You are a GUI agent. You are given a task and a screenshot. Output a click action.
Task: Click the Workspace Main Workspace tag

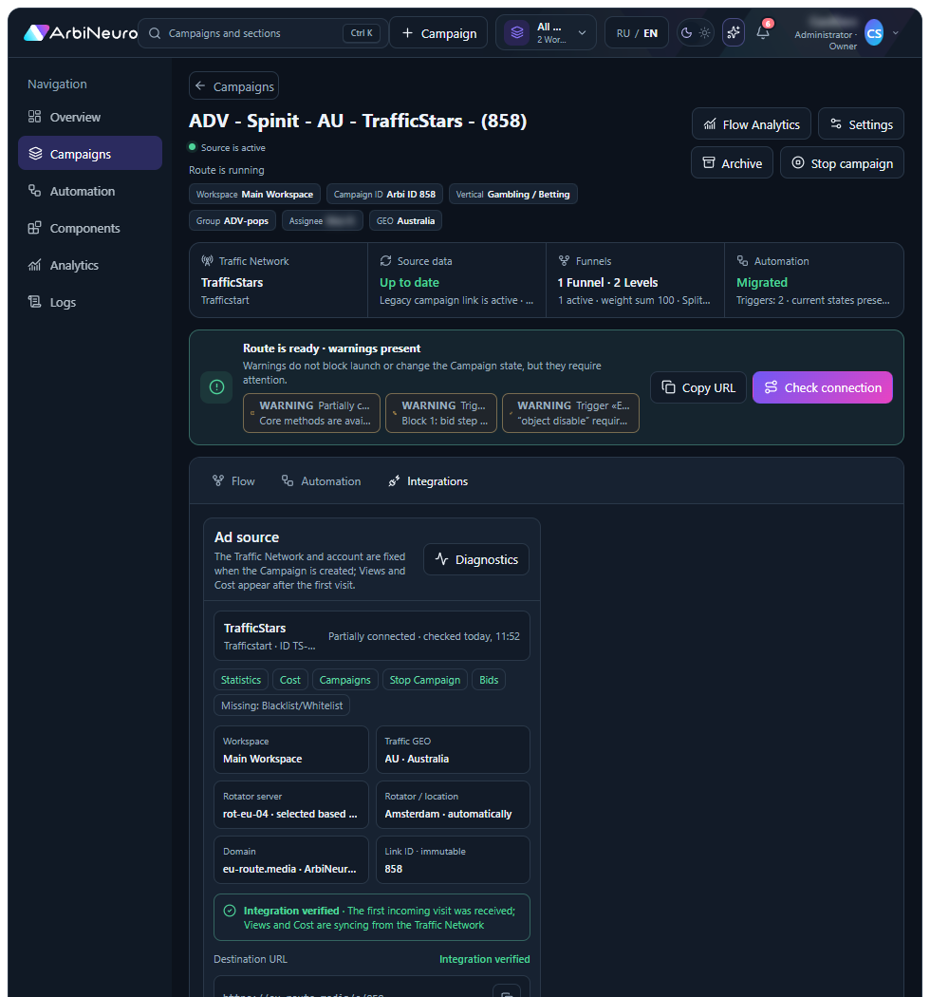[x=254, y=194]
